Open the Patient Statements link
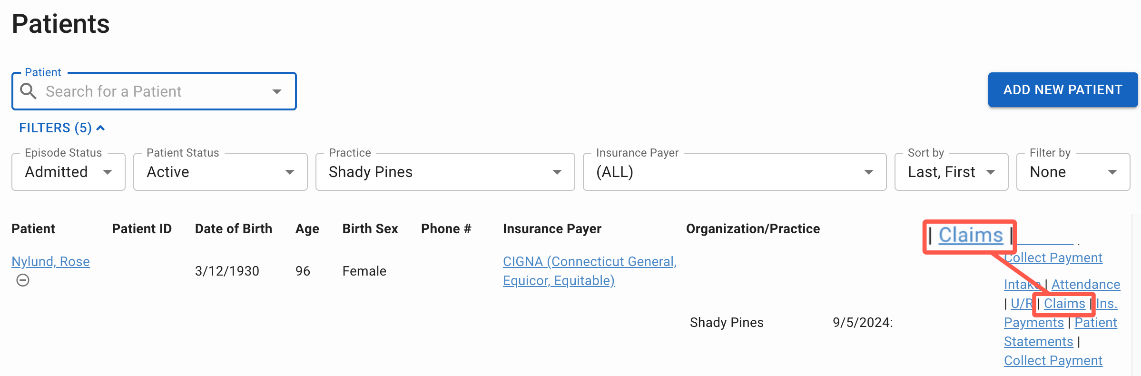This screenshot has width=1141, height=376. click(1061, 332)
